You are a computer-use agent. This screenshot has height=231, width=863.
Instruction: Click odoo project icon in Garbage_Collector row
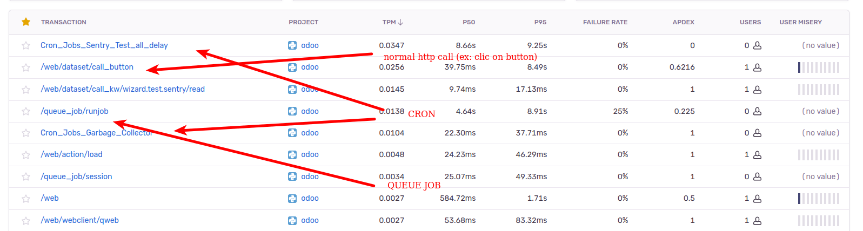click(292, 133)
